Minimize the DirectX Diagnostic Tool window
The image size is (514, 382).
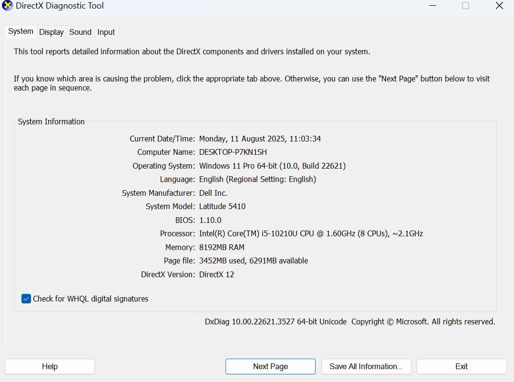(x=432, y=6)
